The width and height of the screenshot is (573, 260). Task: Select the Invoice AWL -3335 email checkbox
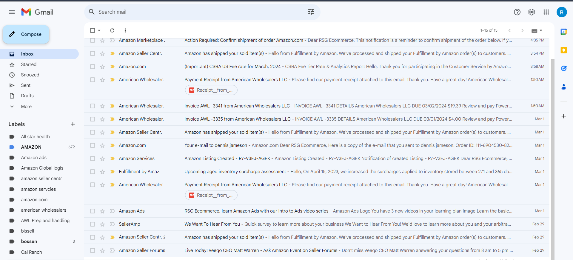(x=93, y=119)
